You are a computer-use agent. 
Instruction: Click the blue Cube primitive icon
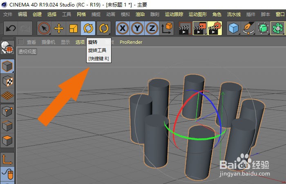pos(234,28)
